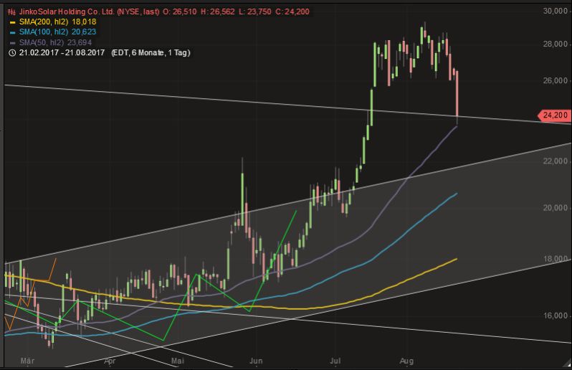This screenshot has width=572, height=370.
Task: Click the (EDT, 6 Monate, 1 Tag) period label
Action: point(151,52)
